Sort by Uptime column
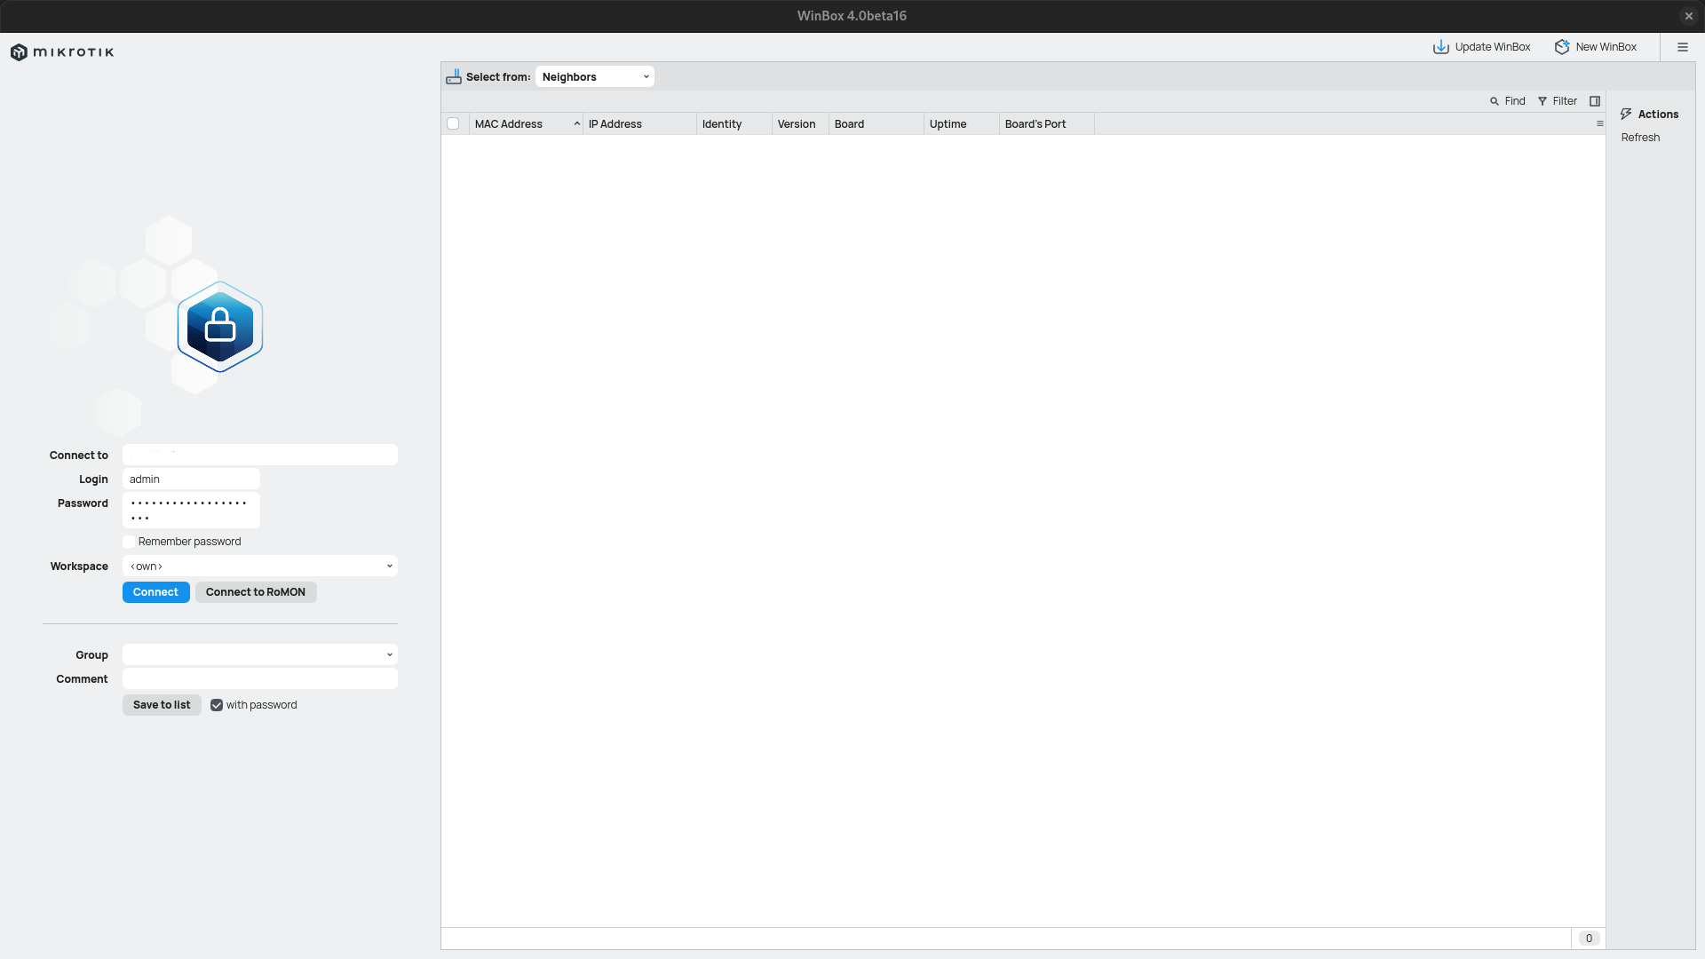The width and height of the screenshot is (1705, 959). 962,124
